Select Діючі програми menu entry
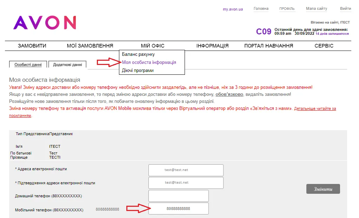The image size is (359, 218). coord(138,70)
